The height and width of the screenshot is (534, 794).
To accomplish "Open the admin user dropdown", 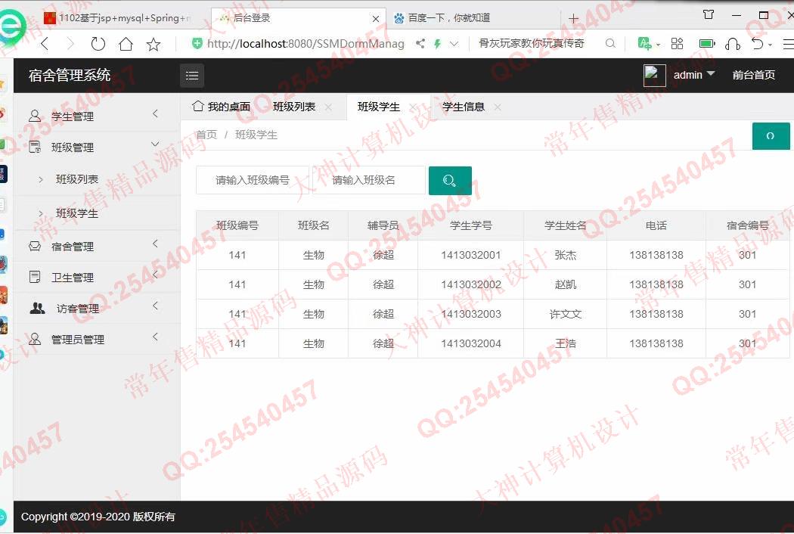I will tap(693, 75).
